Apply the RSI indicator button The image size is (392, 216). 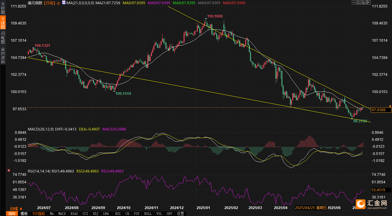[x=117, y=214]
